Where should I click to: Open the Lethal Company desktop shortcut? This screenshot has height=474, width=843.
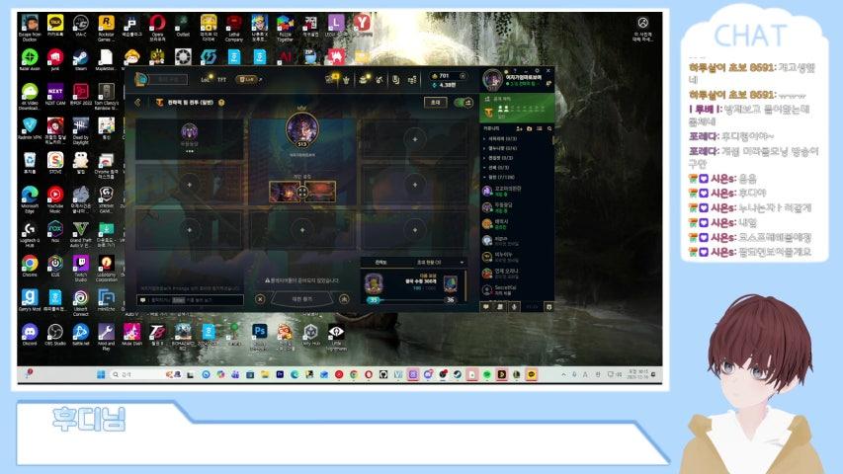(x=234, y=28)
